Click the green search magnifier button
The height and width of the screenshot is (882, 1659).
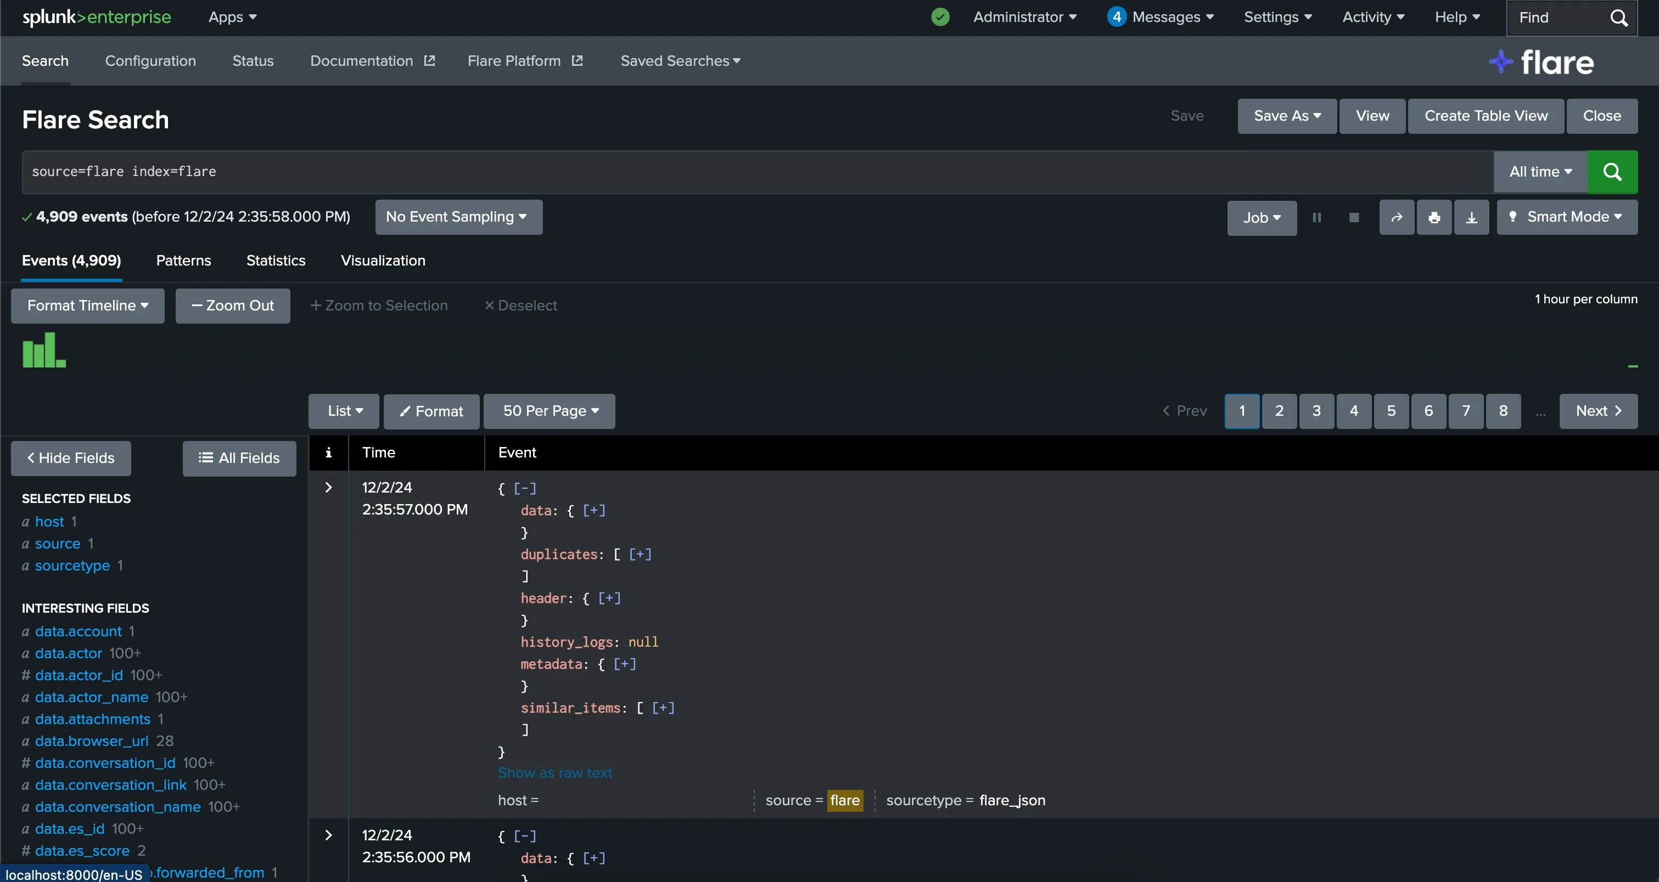1612,172
